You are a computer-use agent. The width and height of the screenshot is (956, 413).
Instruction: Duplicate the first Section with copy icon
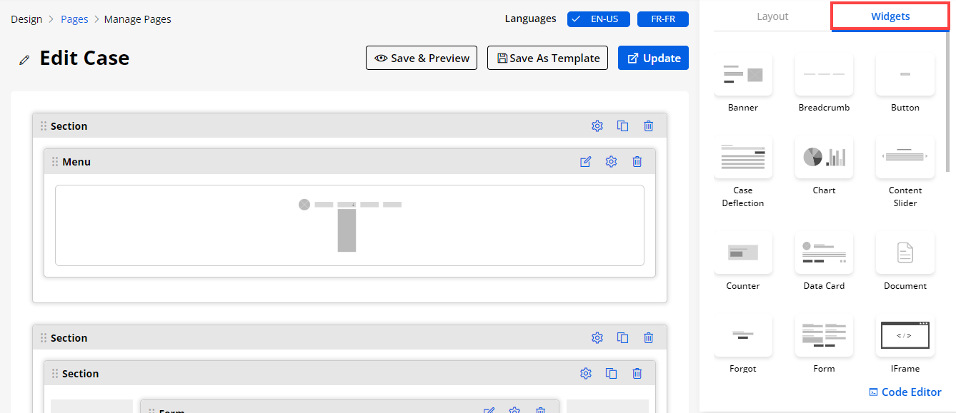pos(622,126)
